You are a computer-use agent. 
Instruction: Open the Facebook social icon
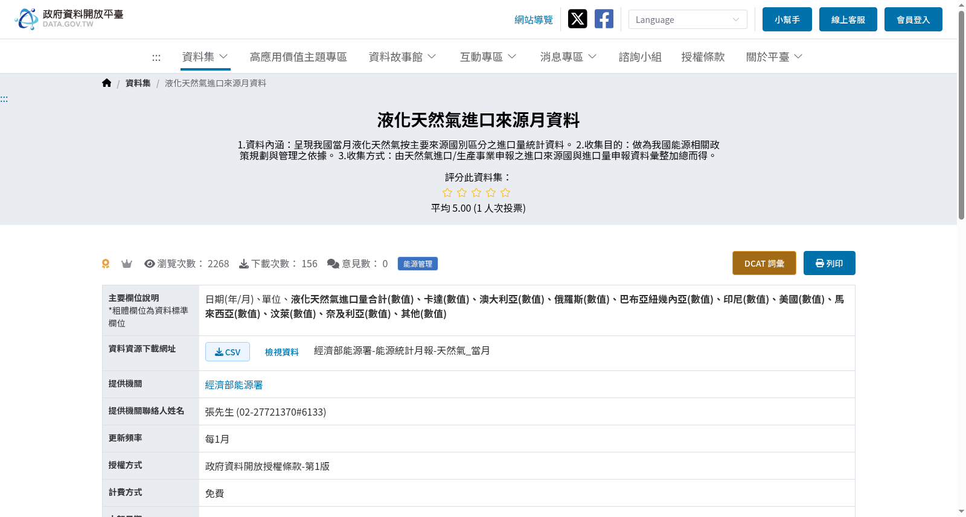pos(604,19)
